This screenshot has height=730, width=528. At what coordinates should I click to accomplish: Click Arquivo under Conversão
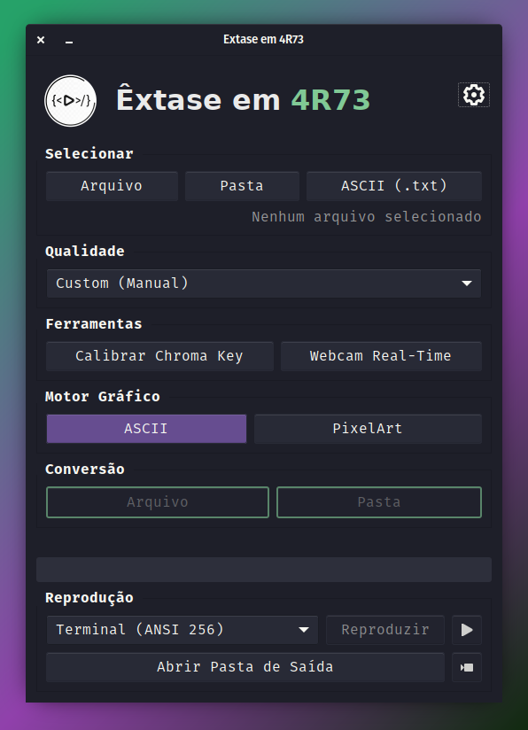(158, 502)
